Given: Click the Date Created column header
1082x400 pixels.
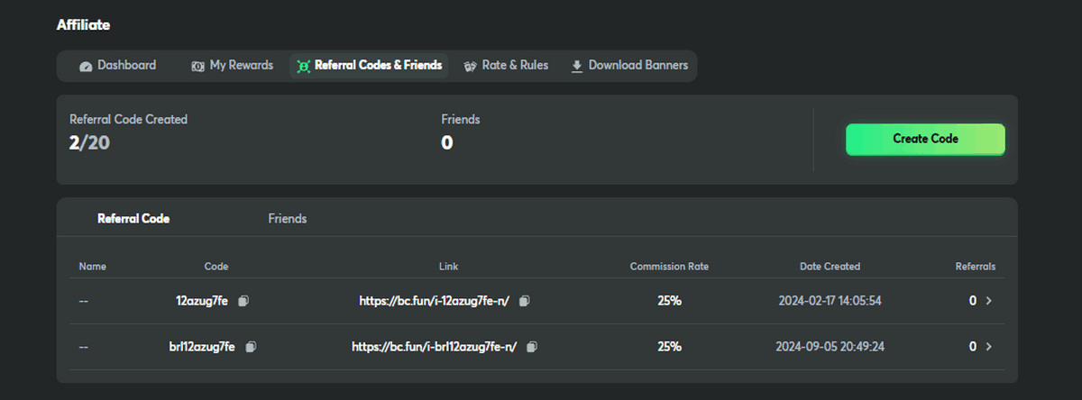Looking at the screenshot, I should 830,267.
